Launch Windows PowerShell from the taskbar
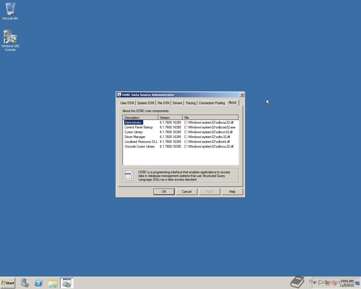361x289 pixels. click(39, 283)
